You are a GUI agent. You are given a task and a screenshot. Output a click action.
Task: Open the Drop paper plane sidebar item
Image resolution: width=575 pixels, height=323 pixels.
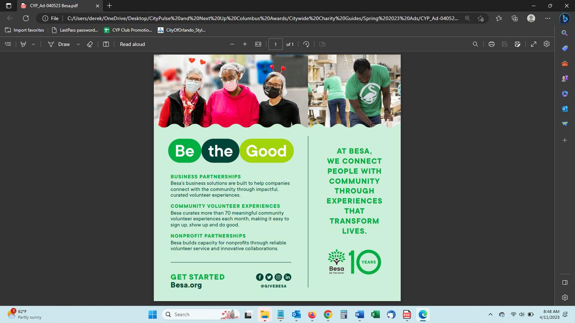point(565,124)
